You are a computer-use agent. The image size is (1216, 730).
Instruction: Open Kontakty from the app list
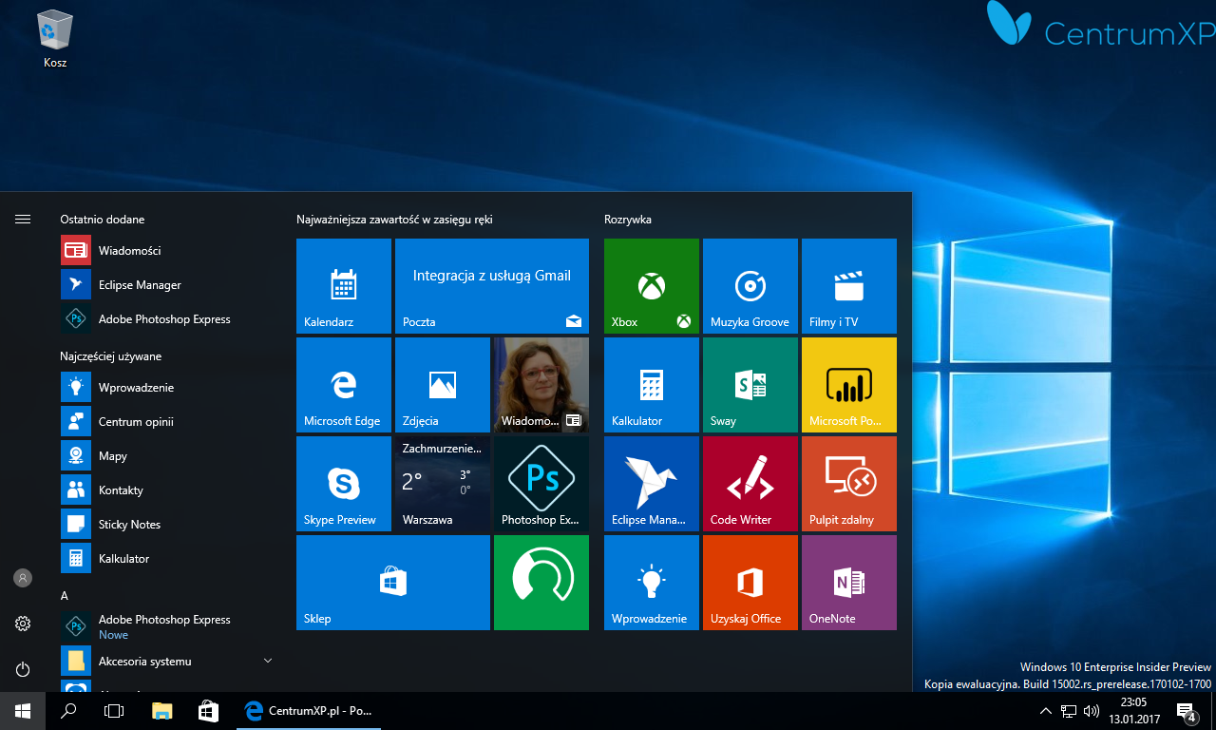coord(167,490)
